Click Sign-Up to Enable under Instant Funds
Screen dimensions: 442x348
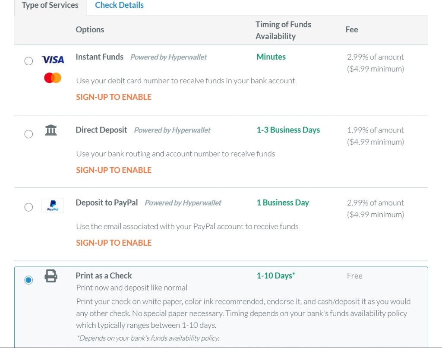tap(114, 97)
